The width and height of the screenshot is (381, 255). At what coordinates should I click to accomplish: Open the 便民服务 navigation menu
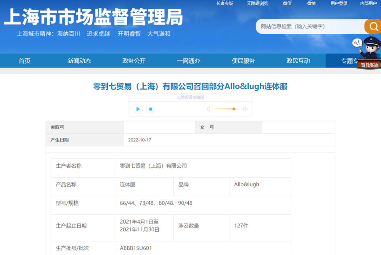(x=243, y=61)
